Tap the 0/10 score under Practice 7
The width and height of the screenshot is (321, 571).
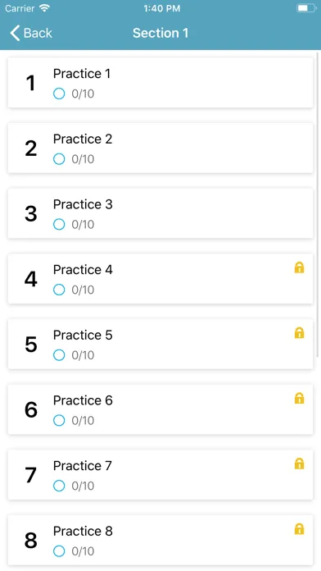click(83, 486)
